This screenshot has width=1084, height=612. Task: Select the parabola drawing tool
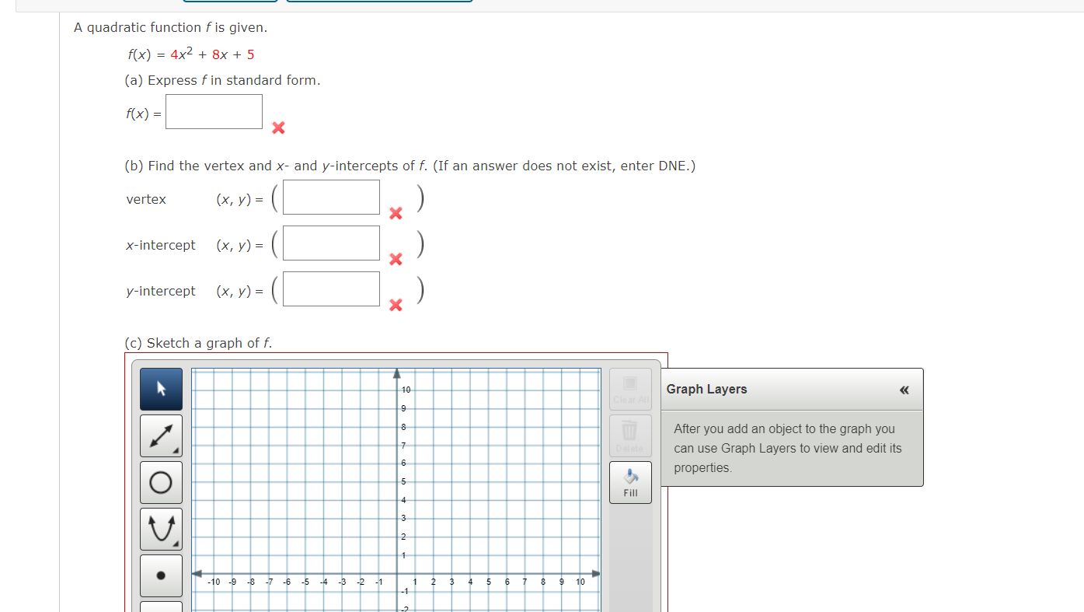pyautogui.click(x=161, y=528)
